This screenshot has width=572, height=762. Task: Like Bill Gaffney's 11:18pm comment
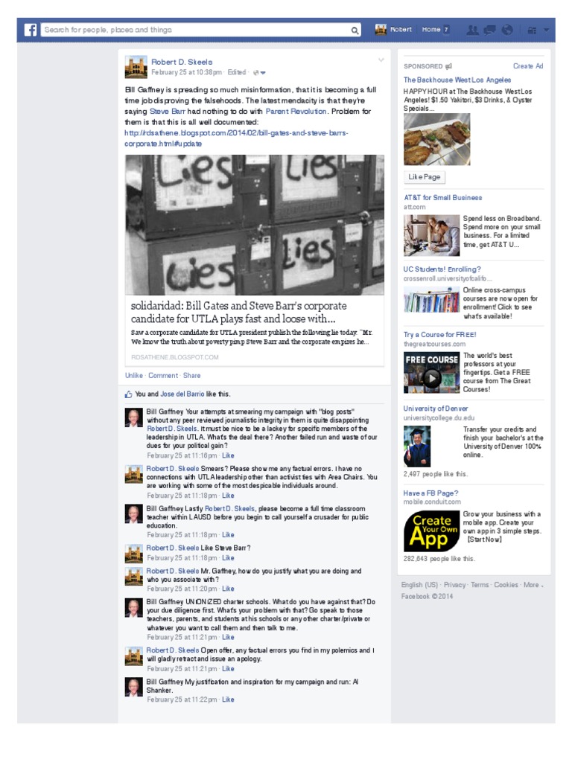click(228, 534)
